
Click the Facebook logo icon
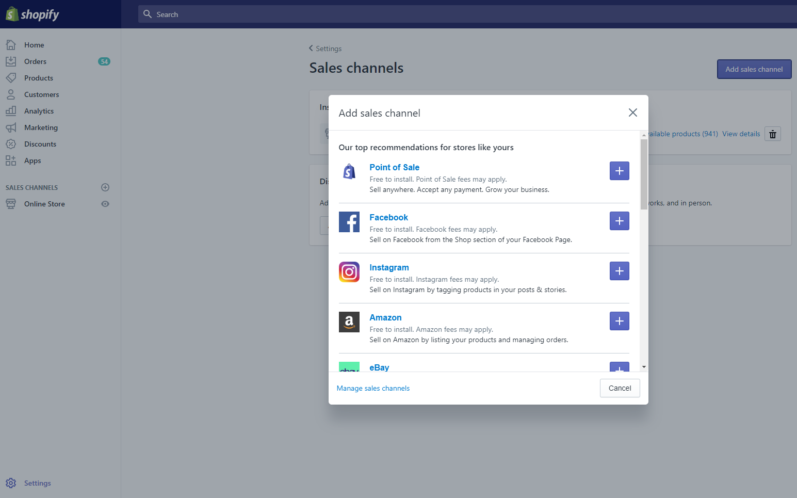coord(349,222)
